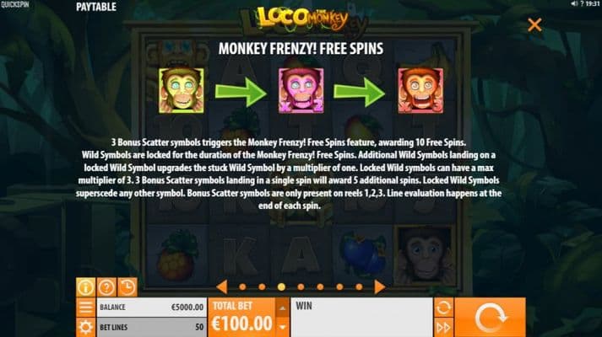This screenshot has height=337, width=602.
Task: Decrease total bet with down arrow
Action: point(282,328)
